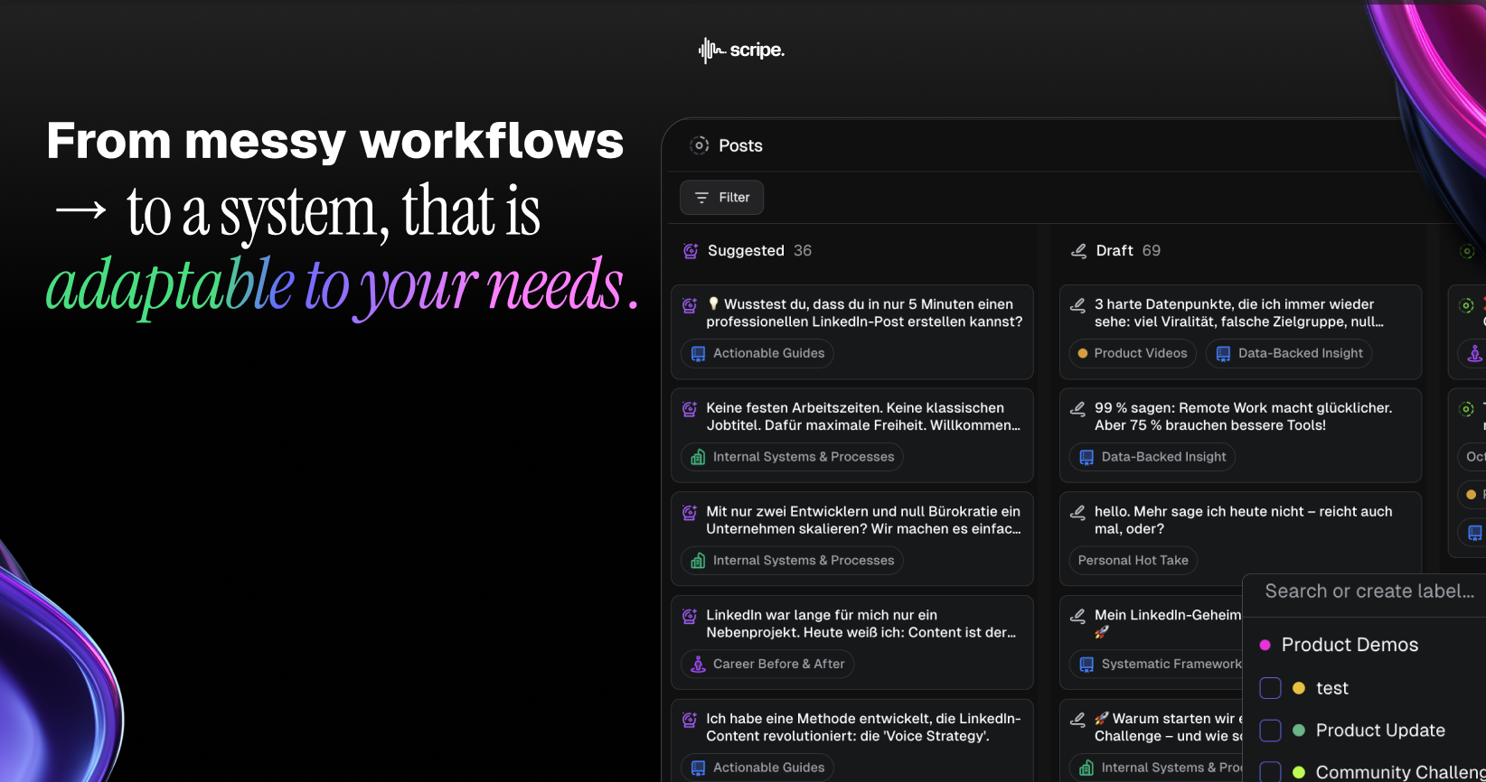Screen dimensions: 1486x782
Task: Click the third column's green status icon
Action: pos(1467,251)
